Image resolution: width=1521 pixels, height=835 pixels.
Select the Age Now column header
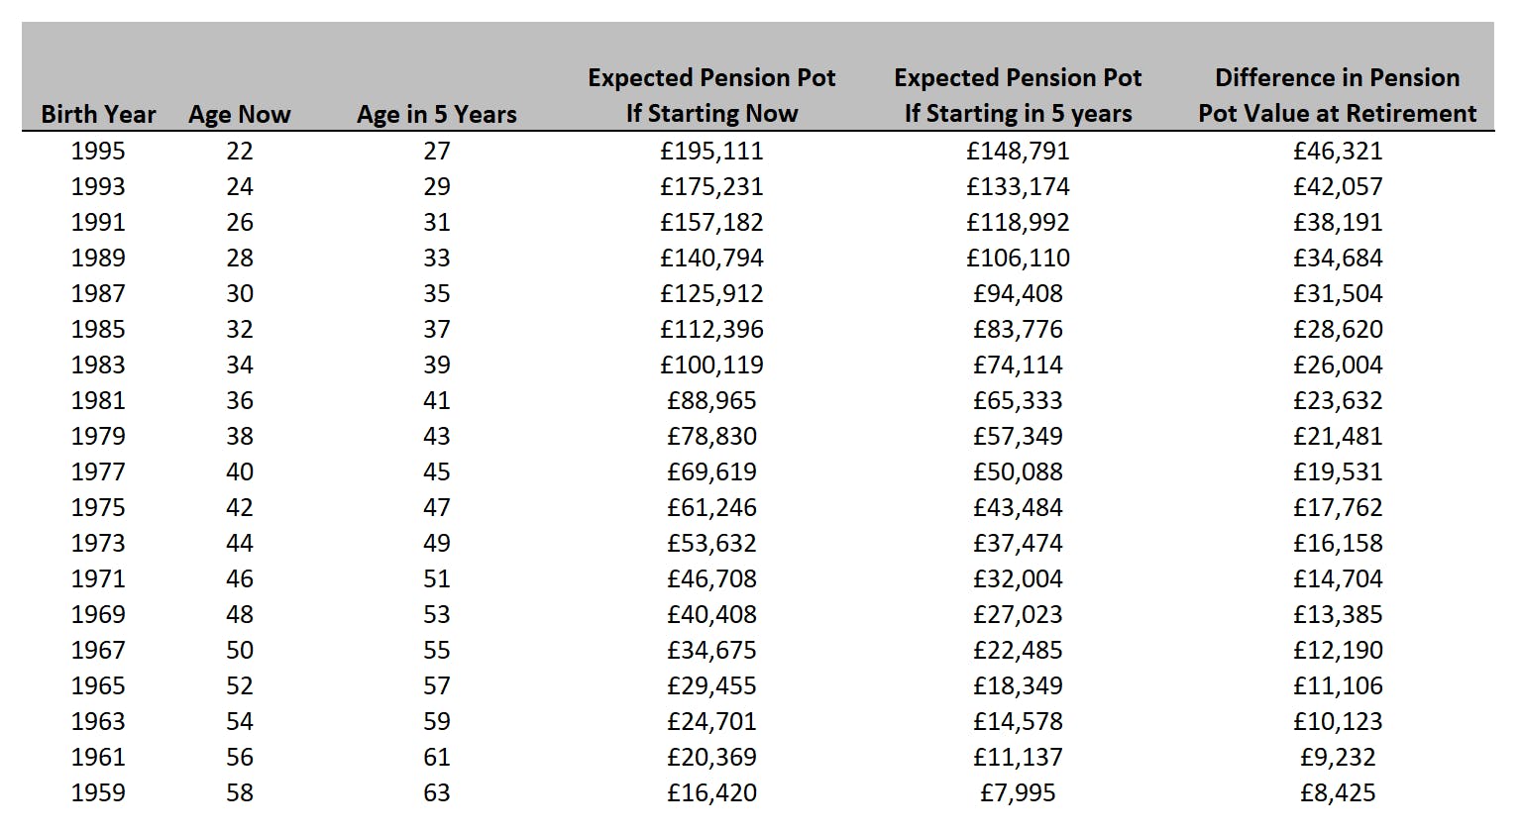coord(240,115)
